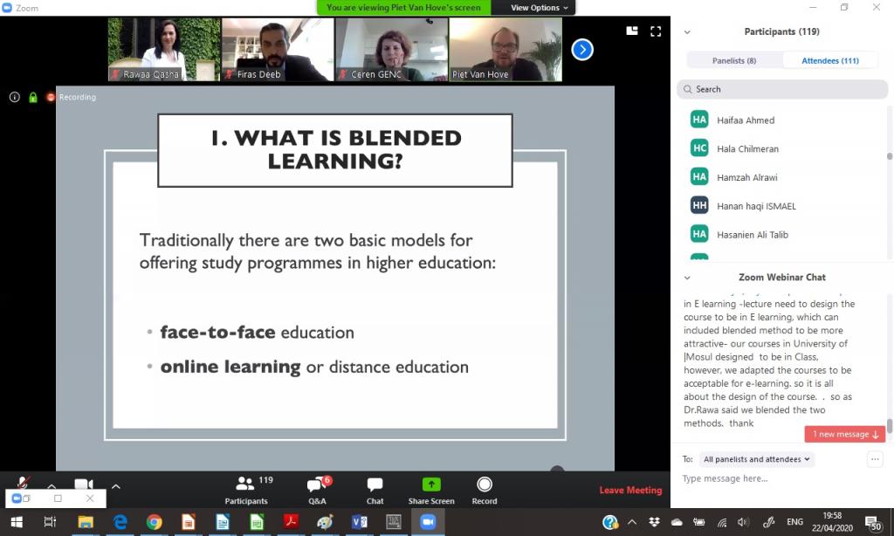
Task: Click the Chat icon in toolbar
Action: [375, 490]
